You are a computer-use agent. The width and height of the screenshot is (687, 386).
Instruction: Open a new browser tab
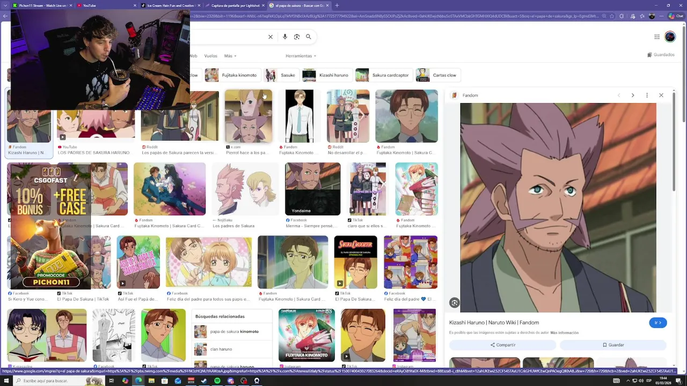click(337, 5)
